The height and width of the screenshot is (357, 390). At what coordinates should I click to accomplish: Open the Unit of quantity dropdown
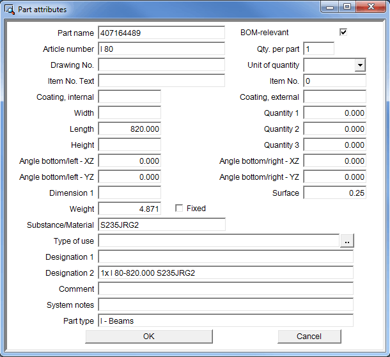click(x=360, y=65)
